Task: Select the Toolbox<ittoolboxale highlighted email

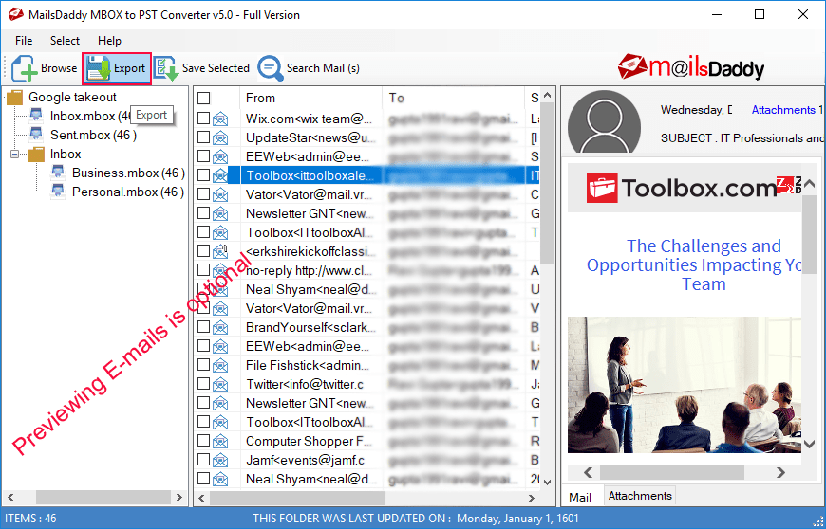Action: [x=366, y=175]
